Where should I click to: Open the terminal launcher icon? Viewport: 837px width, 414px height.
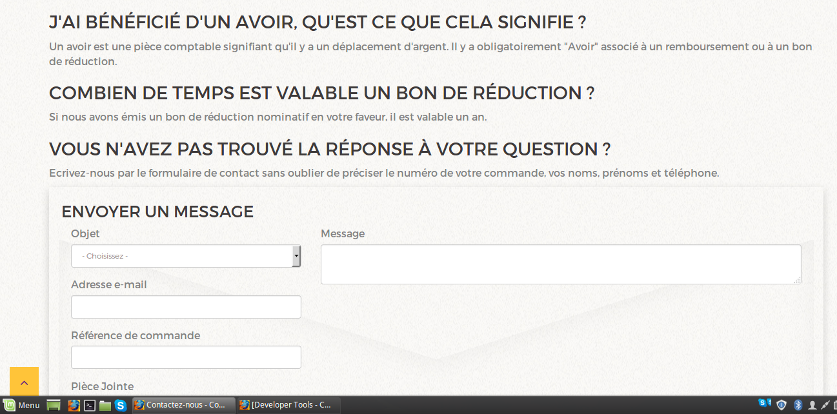tap(90, 406)
